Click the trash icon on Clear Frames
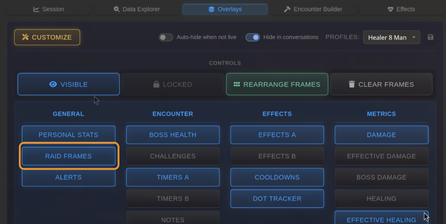The height and width of the screenshot is (224, 446). pos(351,84)
